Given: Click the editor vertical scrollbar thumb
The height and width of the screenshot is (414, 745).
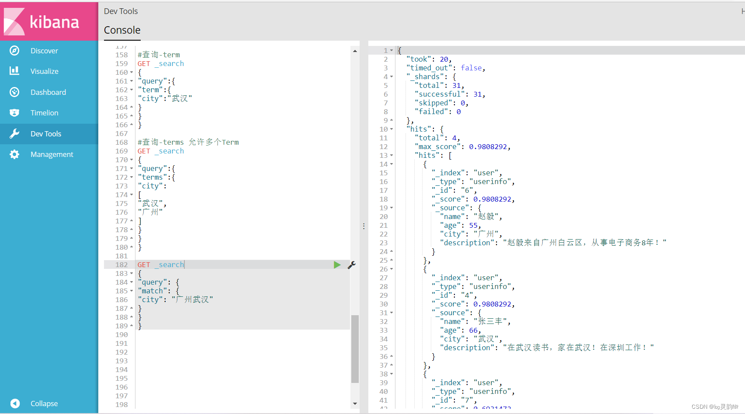Looking at the screenshot, I should click(355, 349).
